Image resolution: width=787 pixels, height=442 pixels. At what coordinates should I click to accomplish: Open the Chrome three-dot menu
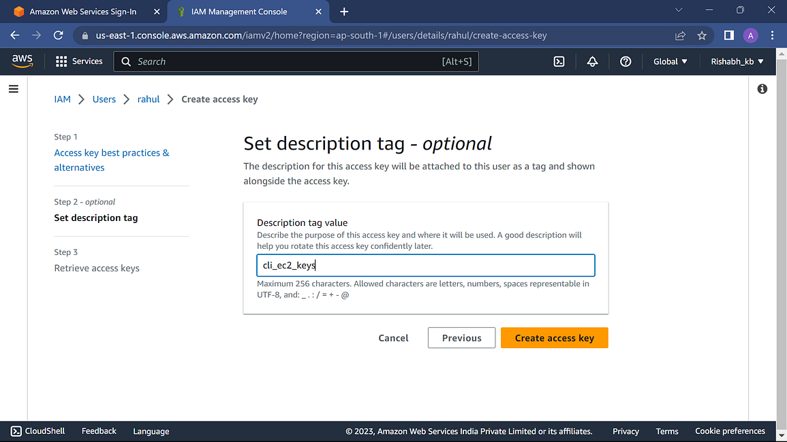(773, 35)
